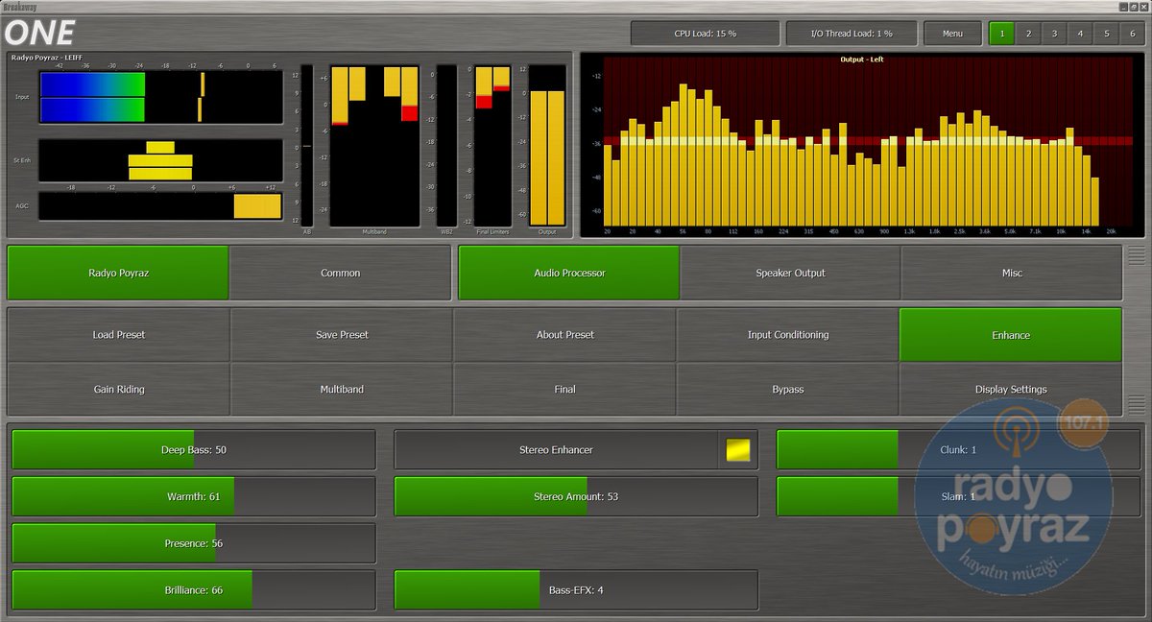Image resolution: width=1152 pixels, height=622 pixels.
Task: Switch to the Common tab
Action: [x=340, y=273]
